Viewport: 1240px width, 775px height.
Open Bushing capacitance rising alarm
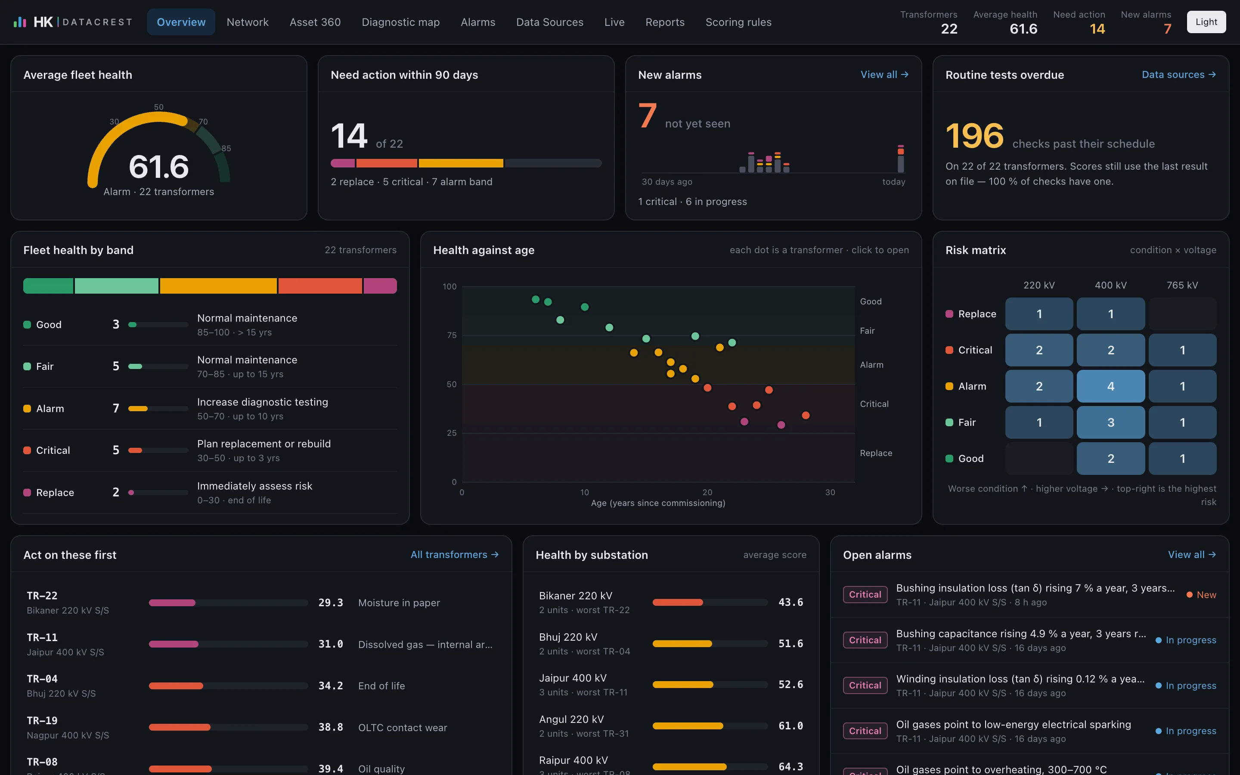[x=1030, y=640]
